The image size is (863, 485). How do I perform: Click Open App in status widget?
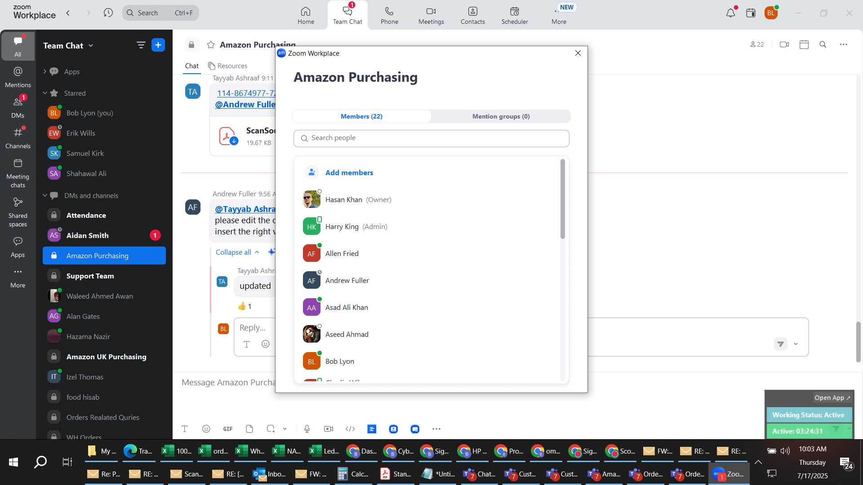[832, 397]
